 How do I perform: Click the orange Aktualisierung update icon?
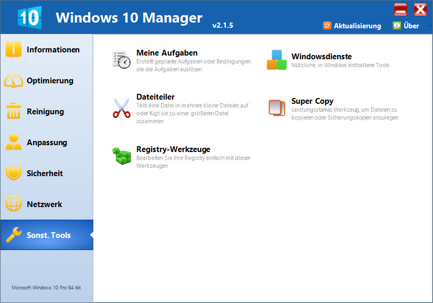click(327, 26)
